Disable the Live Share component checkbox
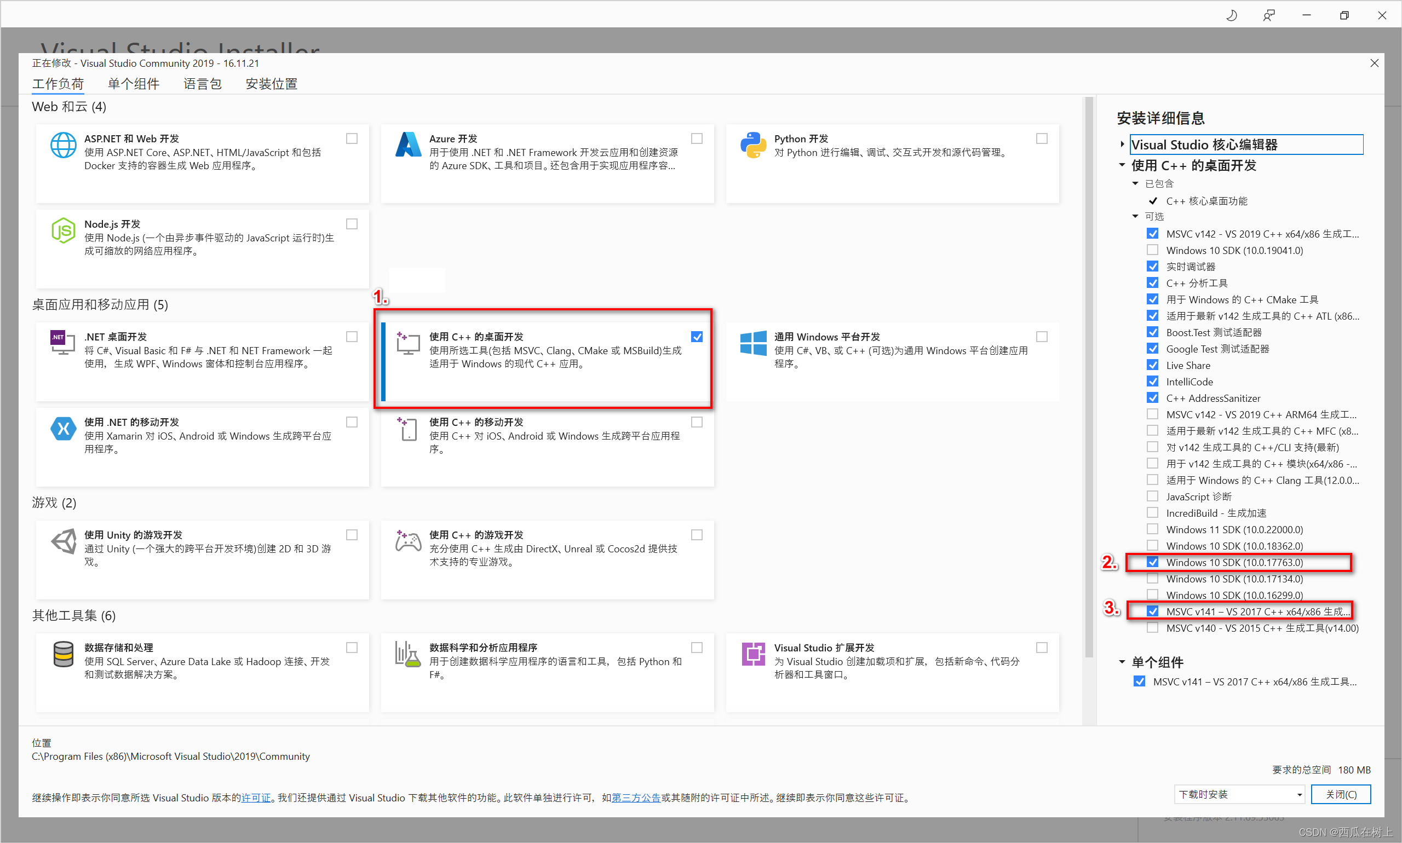Screen dimensions: 1402x843 point(1153,365)
